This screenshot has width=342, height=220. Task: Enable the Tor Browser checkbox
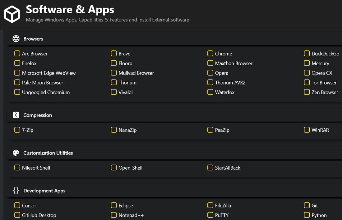click(x=307, y=82)
